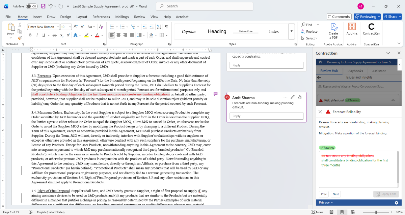Click the comment bubble icon beside Forecasts clause

tap(216, 94)
